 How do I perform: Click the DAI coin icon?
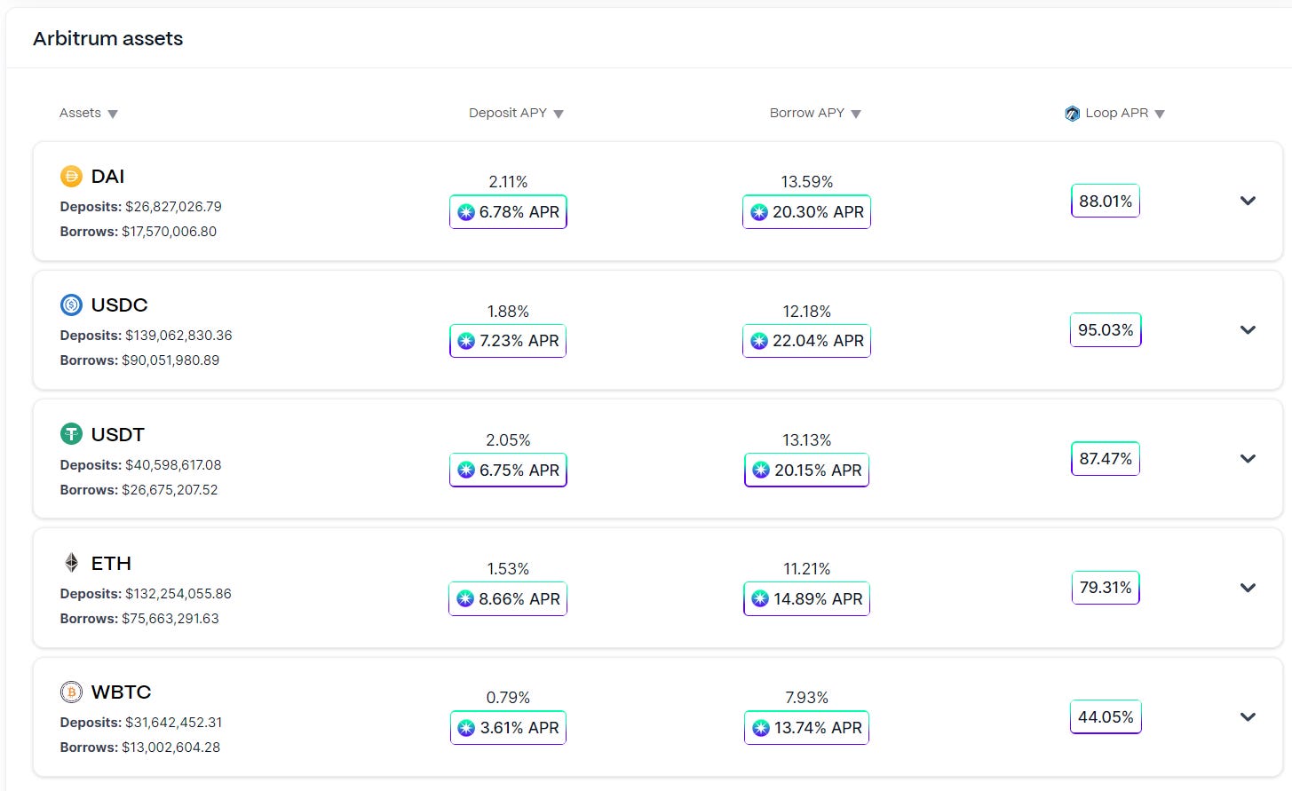(x=71, y=176)
